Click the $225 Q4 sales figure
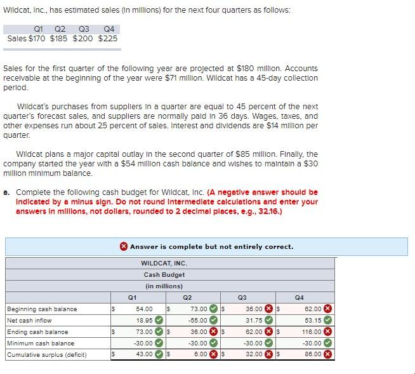Viewport: 415px width, 374px height. [108, 38]
